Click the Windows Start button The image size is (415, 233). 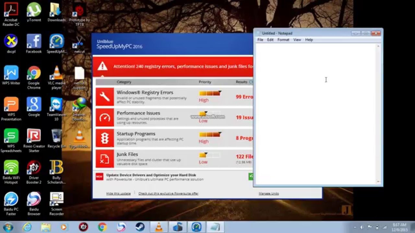click(8, 227)
